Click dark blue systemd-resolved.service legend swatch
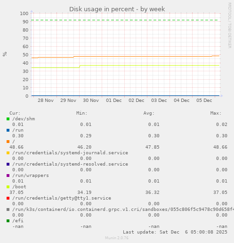The image size is (234, 243). 8,164
